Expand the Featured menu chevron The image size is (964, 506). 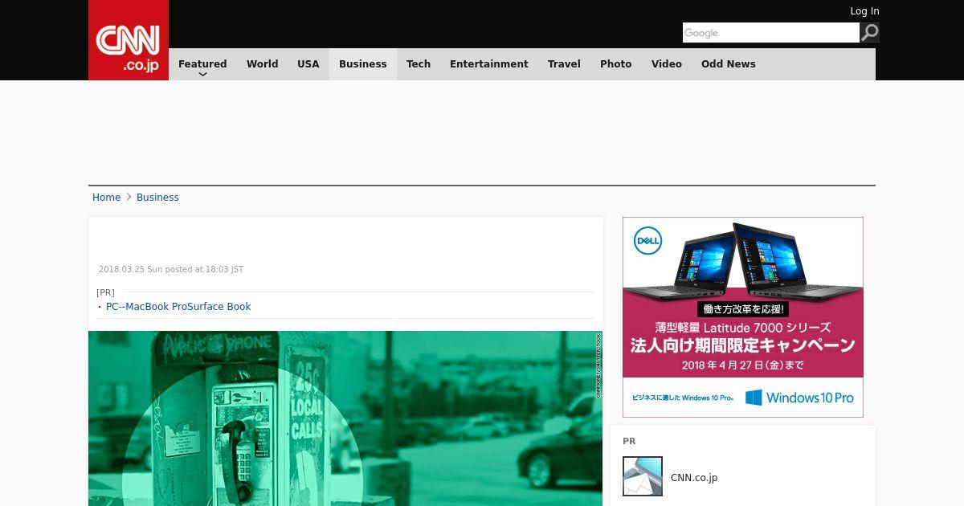pos(202,74)
